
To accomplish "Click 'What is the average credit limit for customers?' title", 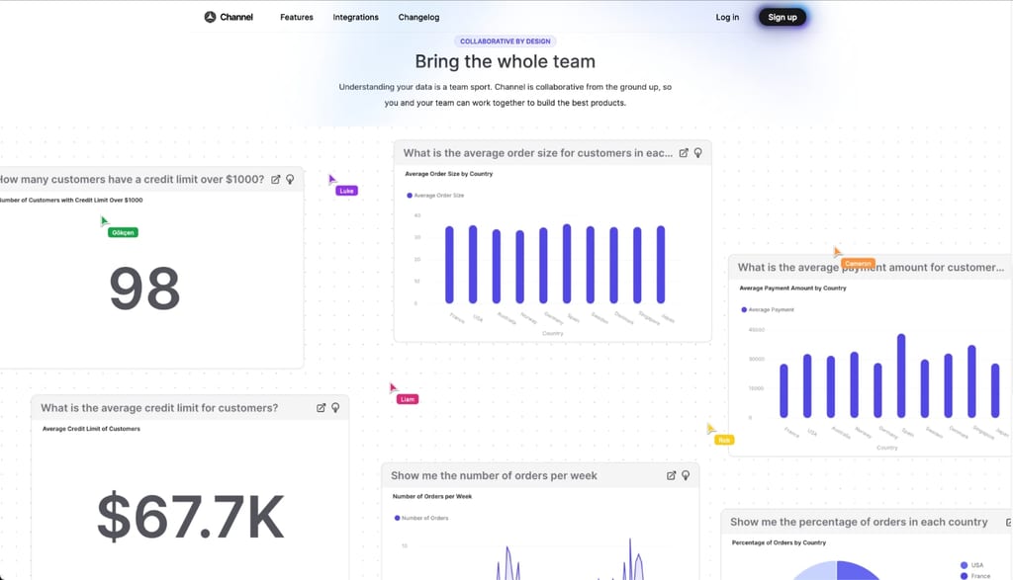I will point(159,408).
